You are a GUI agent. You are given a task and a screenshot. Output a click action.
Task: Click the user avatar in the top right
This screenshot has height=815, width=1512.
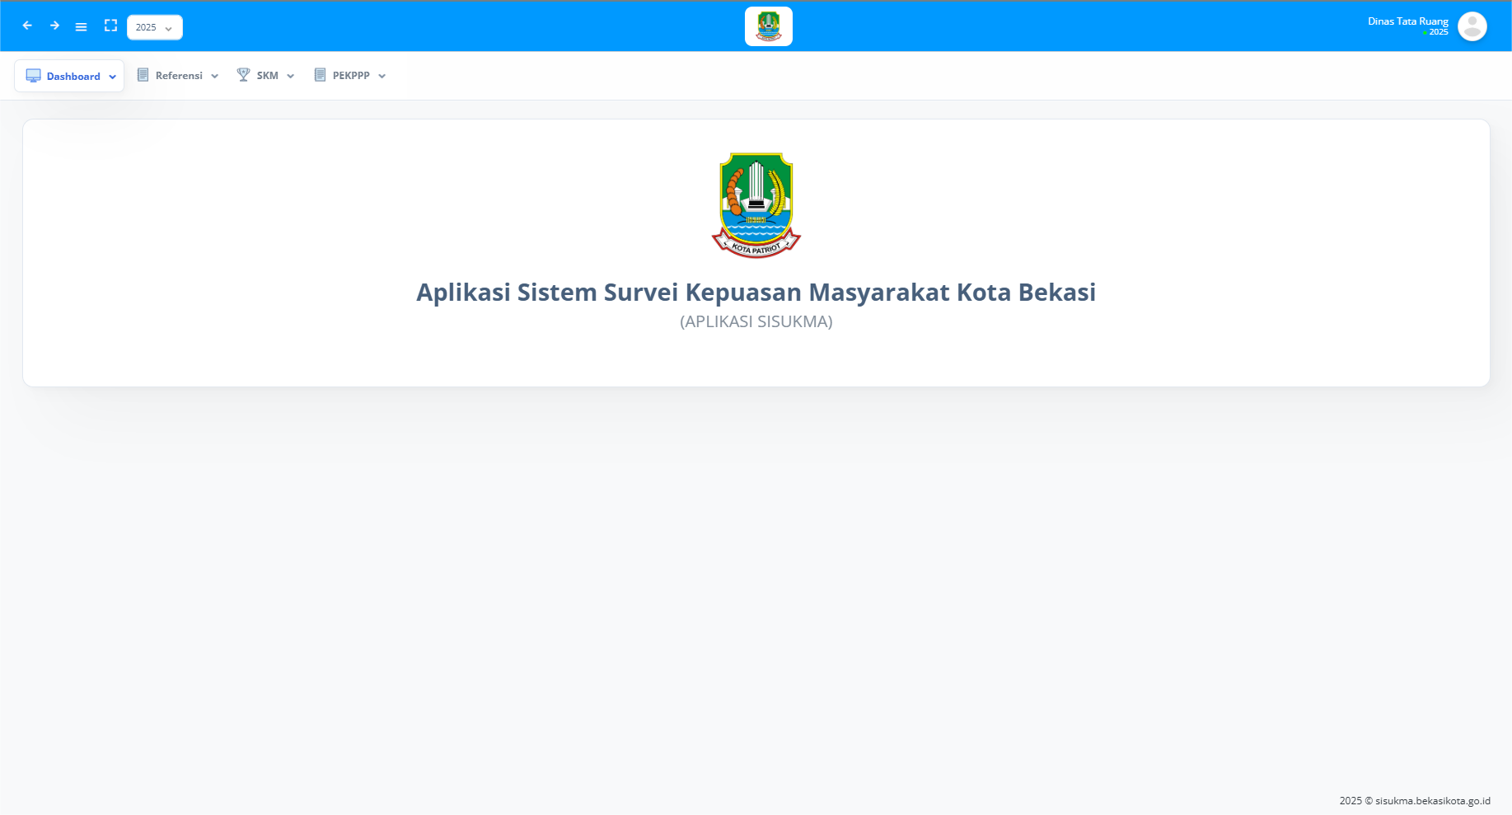[x=1472, y=26]
